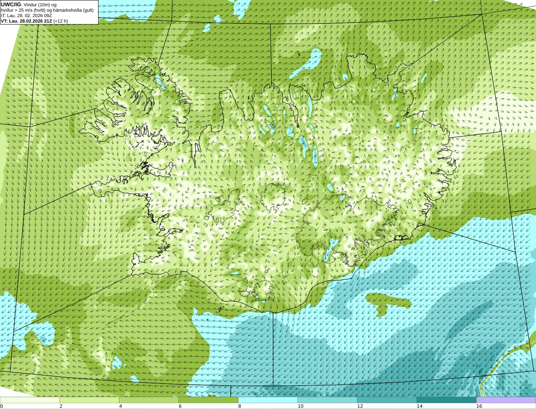
Task: Click the legend scale label "12"
Action: click(x=360, y=406)
